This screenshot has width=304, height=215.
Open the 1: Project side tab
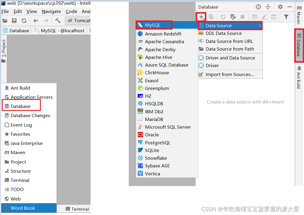coord(4,51)
